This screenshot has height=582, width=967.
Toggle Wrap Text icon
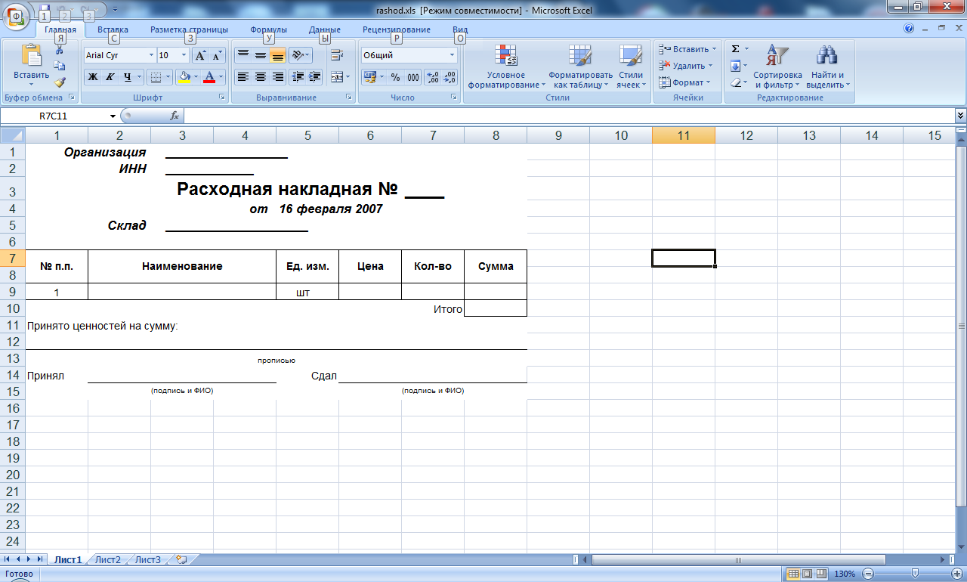[337, 55]
